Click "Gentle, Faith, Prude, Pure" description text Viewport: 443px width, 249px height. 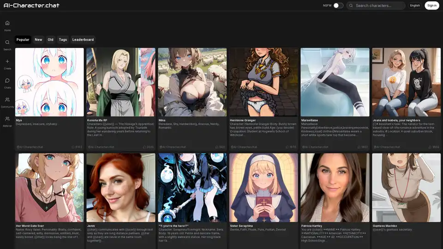258,230
